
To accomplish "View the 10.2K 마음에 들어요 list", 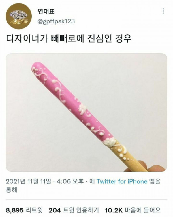I will (133, 210).
